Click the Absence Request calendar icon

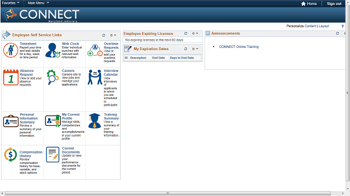click(11, 77)
